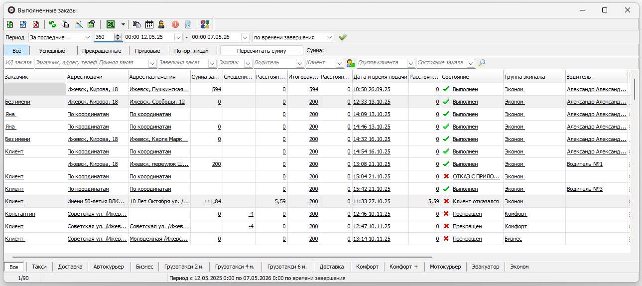
Task: Open the calendar toolbar icon
Action: [149, 24]
